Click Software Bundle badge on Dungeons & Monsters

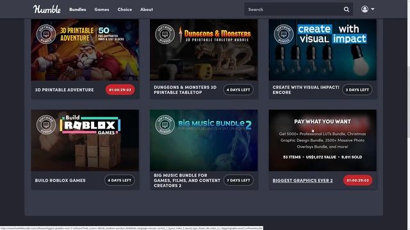[165, 34]
